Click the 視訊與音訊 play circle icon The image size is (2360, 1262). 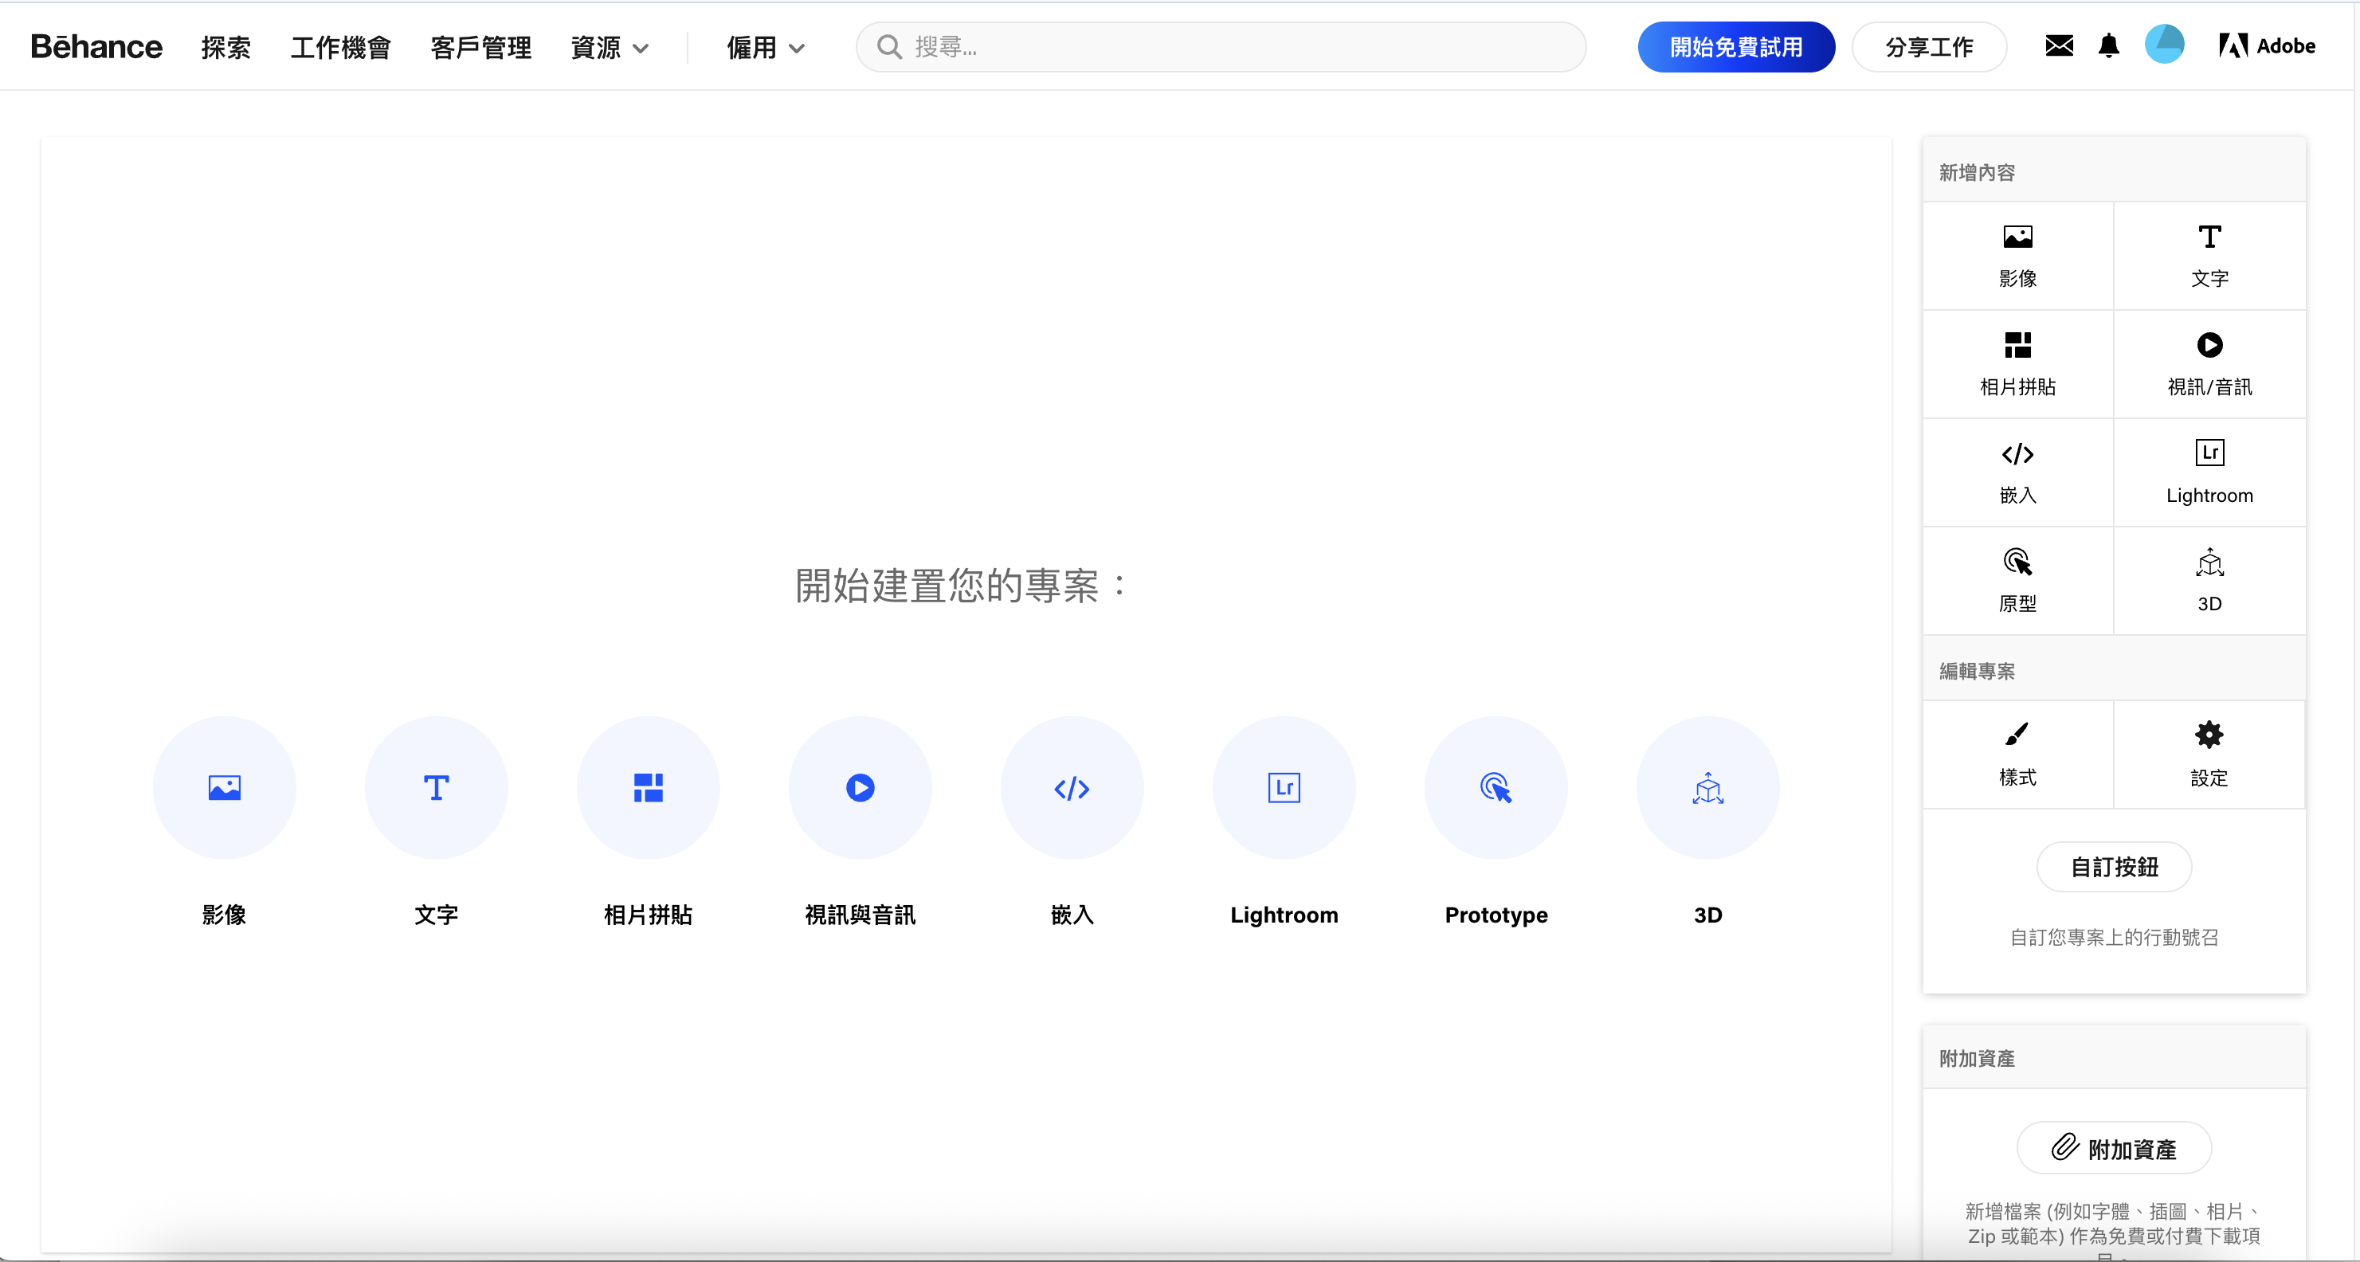860,788
